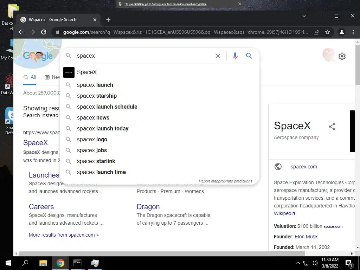
Task: Click Report inappropriate predictions
Action: tap(225, 181)
